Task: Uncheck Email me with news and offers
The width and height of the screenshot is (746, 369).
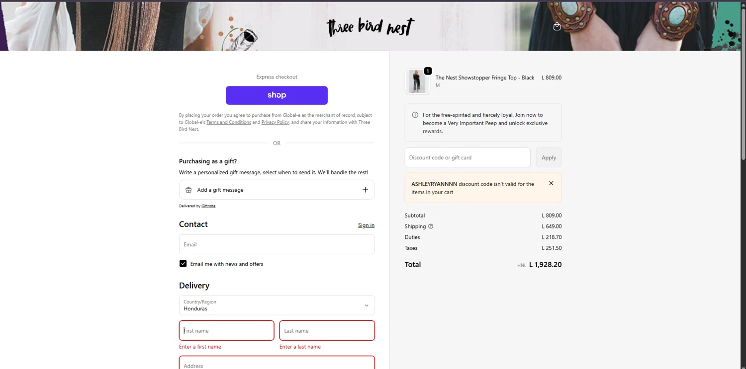Action: point(183,264)
